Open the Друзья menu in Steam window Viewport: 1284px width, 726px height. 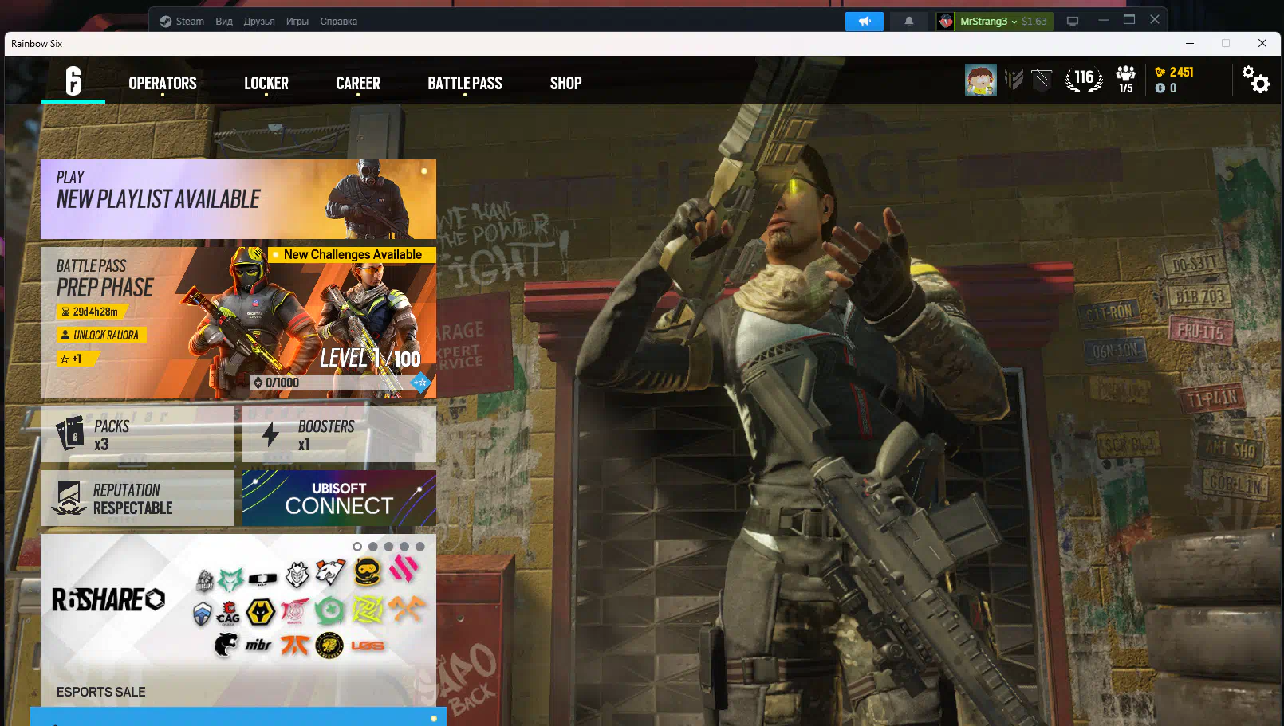(x=259, y=22)
